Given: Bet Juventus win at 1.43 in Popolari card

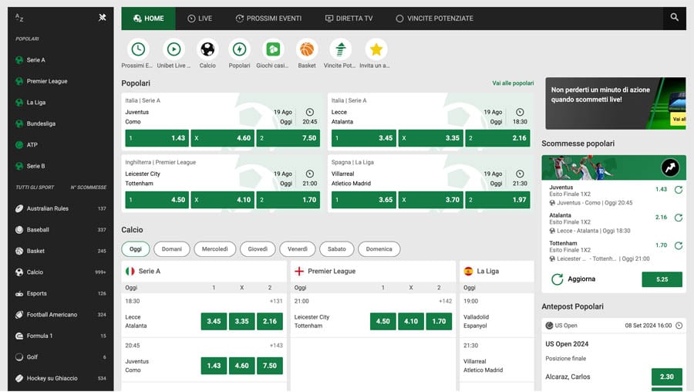Looking at the screenshot, I should [157, 138].
